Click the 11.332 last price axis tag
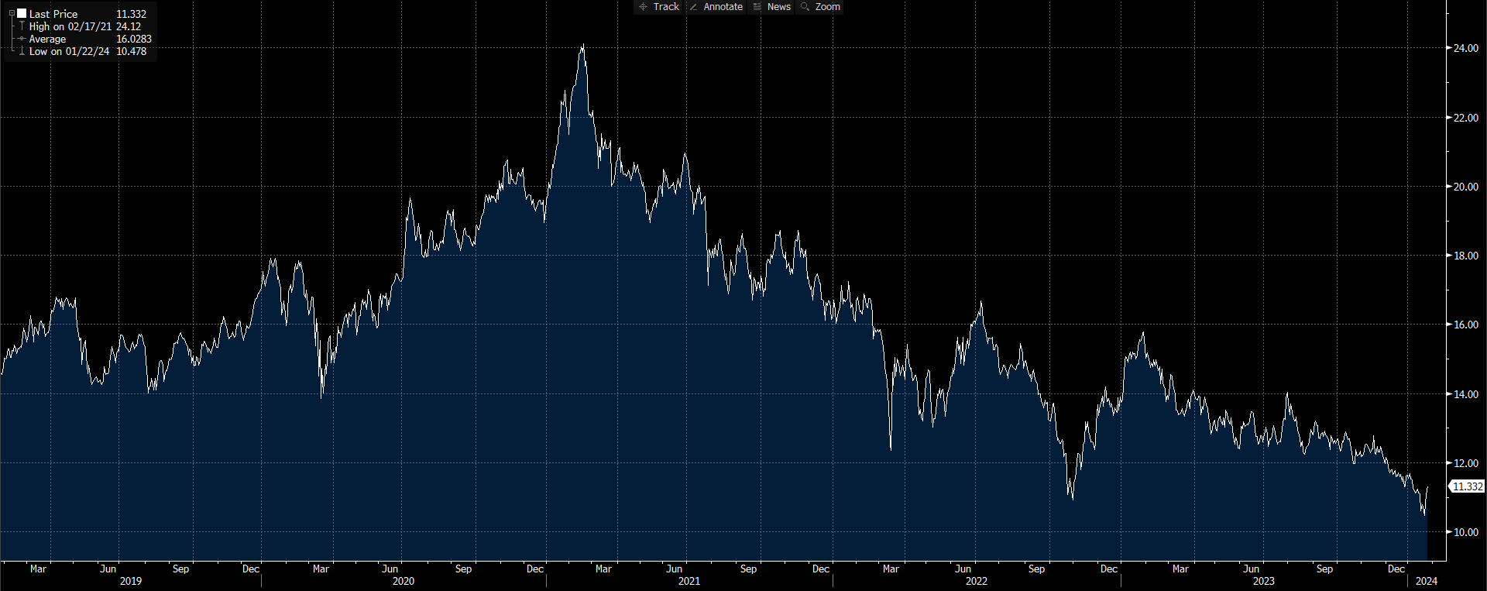The width and height of the screenshot is (1487, 591). click(x=1467, y=486)
